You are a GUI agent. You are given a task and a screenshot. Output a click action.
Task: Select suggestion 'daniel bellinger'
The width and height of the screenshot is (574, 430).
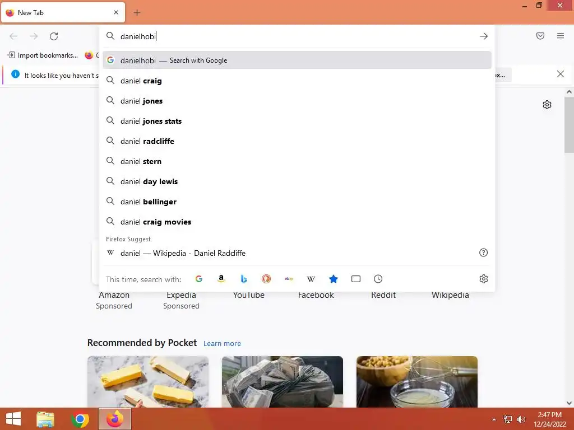point(297,202)
